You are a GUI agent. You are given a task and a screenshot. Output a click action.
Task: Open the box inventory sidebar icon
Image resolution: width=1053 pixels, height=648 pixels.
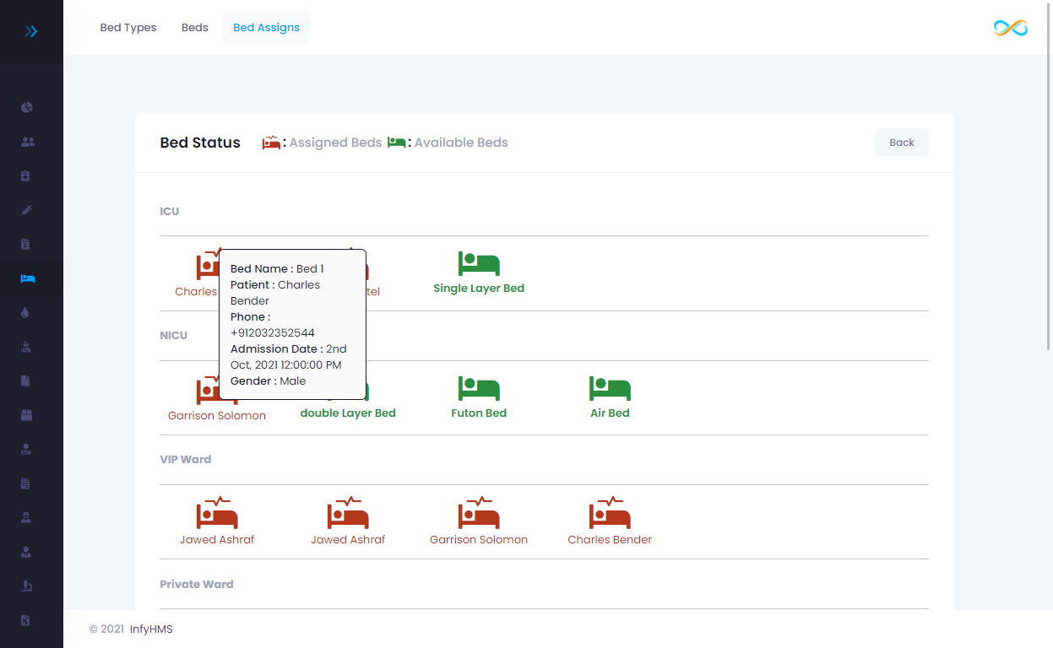(26, 414)
